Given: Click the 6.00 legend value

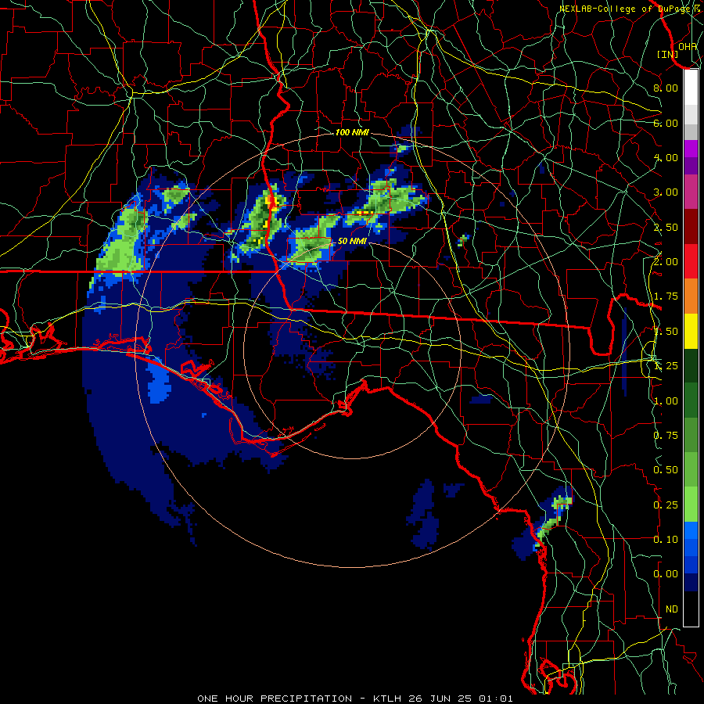Looking at the screenshot, I should pyautogui.click(x=666, y=123).
